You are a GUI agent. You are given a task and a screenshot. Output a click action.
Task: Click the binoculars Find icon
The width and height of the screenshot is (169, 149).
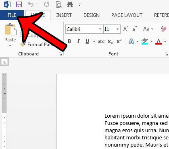[70, 4]
